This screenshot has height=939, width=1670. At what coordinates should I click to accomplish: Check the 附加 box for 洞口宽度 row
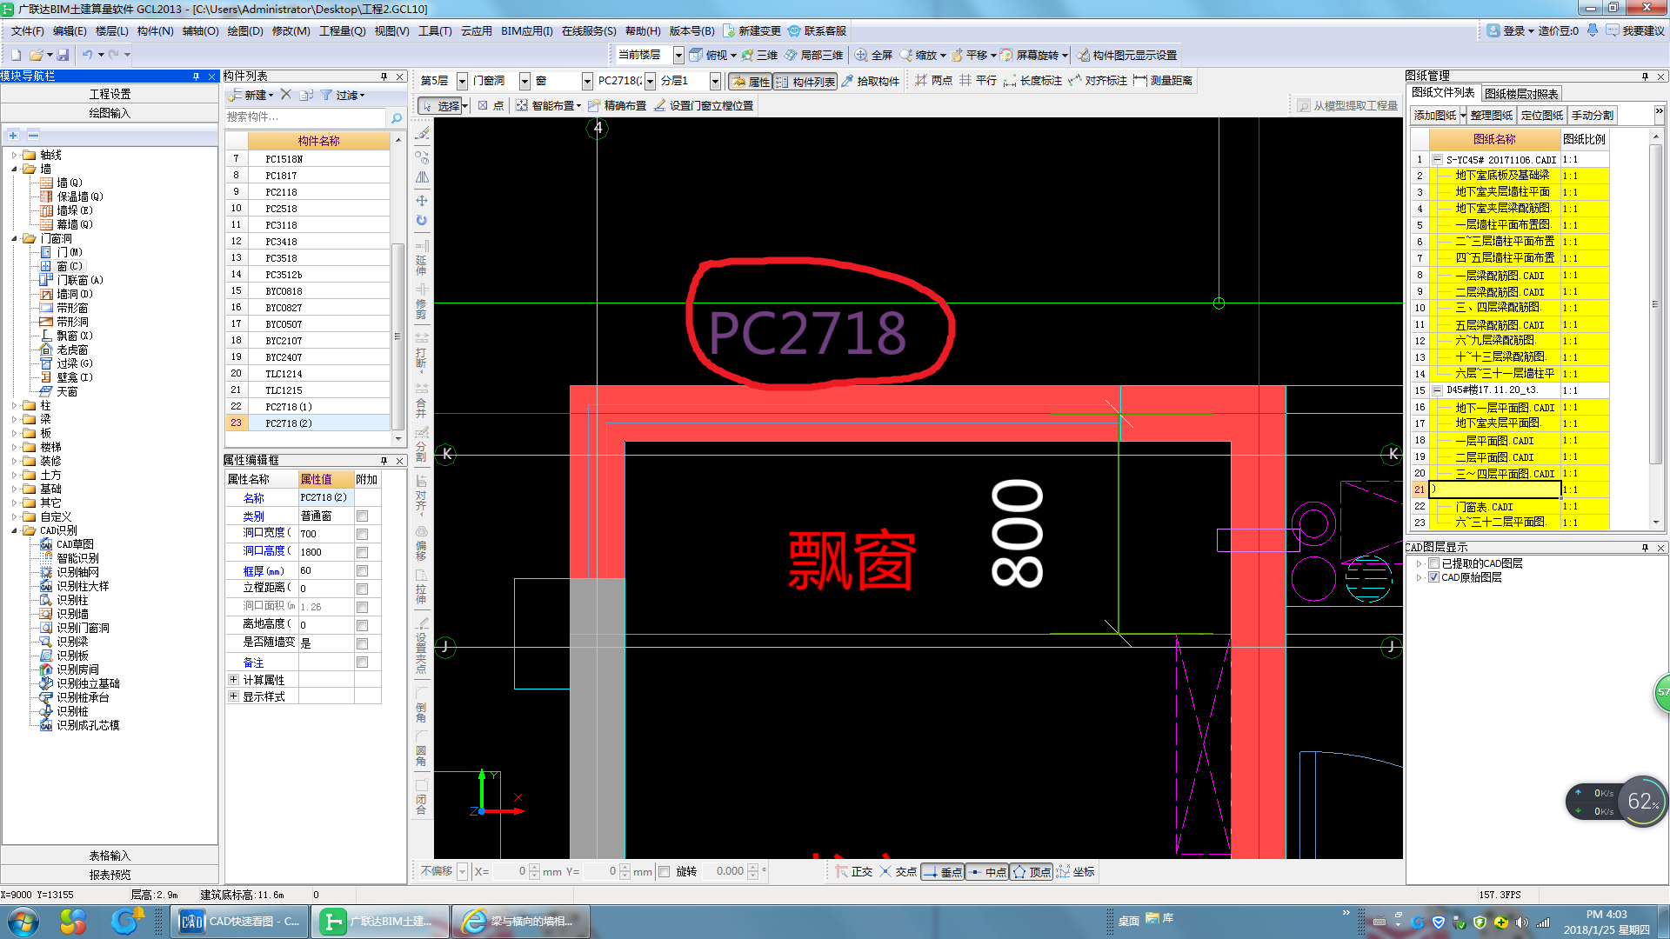click(x=363, y=534)
